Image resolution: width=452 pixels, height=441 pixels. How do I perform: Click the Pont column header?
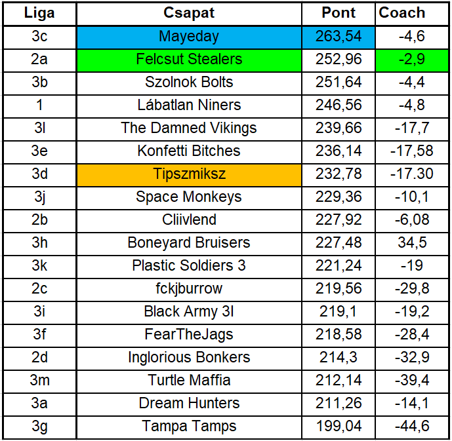pos(339,13)
